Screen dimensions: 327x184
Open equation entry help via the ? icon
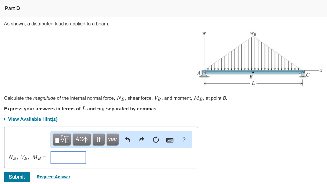tap(183, 139)
